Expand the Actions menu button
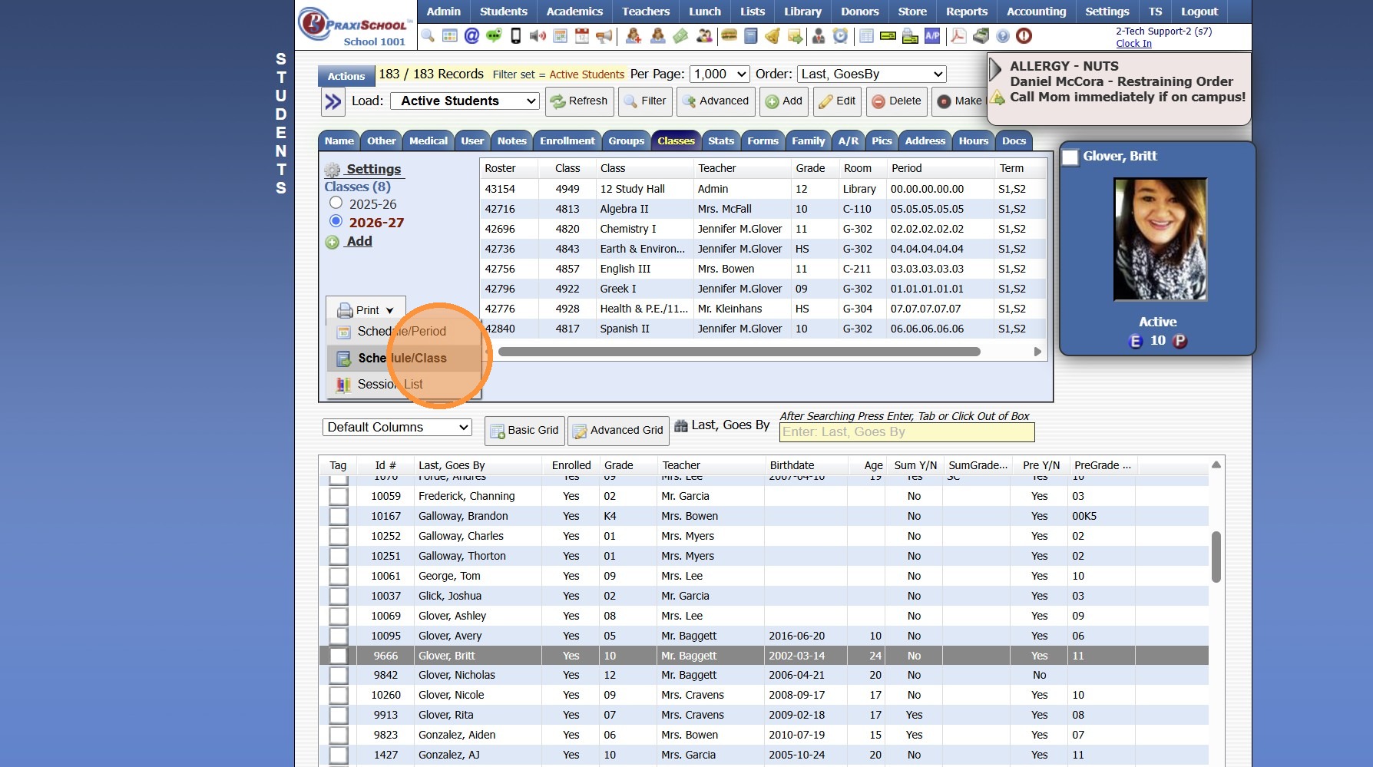 tap(346, 75)
